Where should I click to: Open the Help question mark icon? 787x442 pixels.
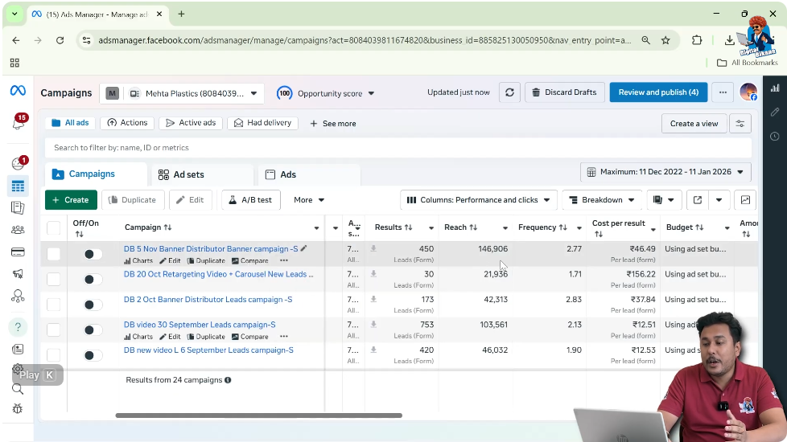pyautogui.click(x=18, y=327)
